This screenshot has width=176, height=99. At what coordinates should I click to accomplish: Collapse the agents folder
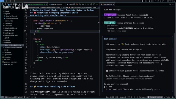tap(7, 14)
